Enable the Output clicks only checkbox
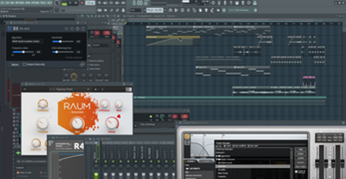Screen dimensions: 346x179 coord(24,64)
